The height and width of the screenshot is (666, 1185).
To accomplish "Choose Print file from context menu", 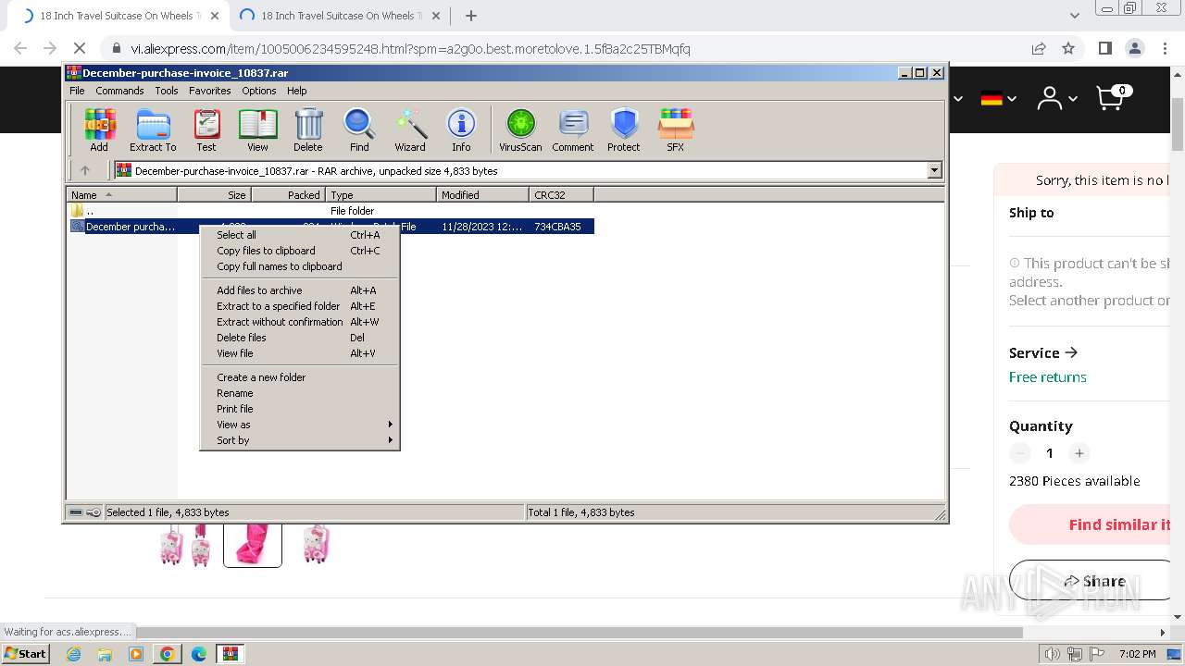I will [300, 409].
